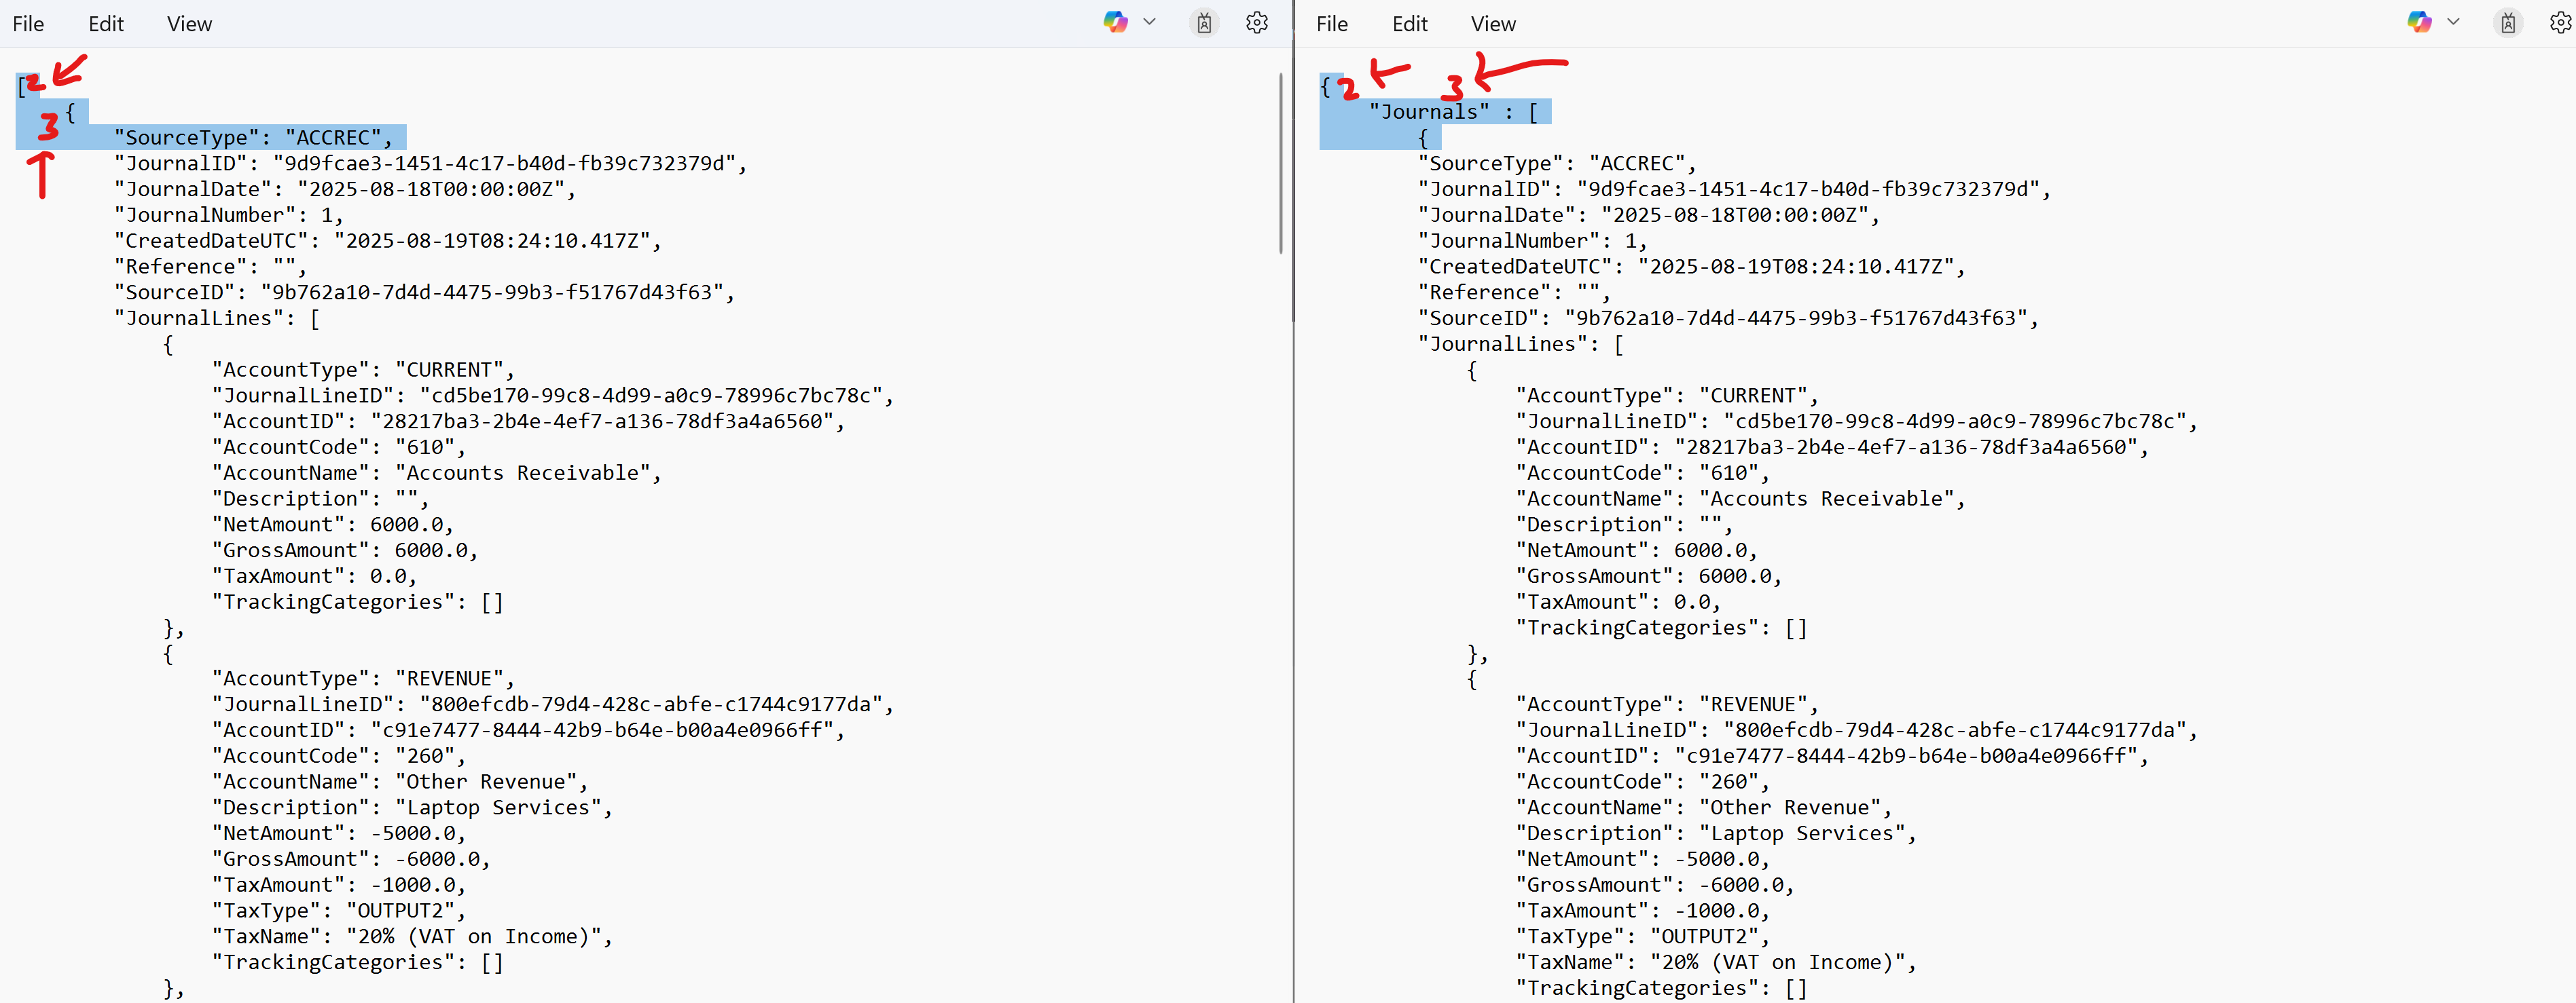The width and height of the screenshot is (2576, 1003).
Task: Open account badge icon in left window
Action: (x=1204, y=23)
